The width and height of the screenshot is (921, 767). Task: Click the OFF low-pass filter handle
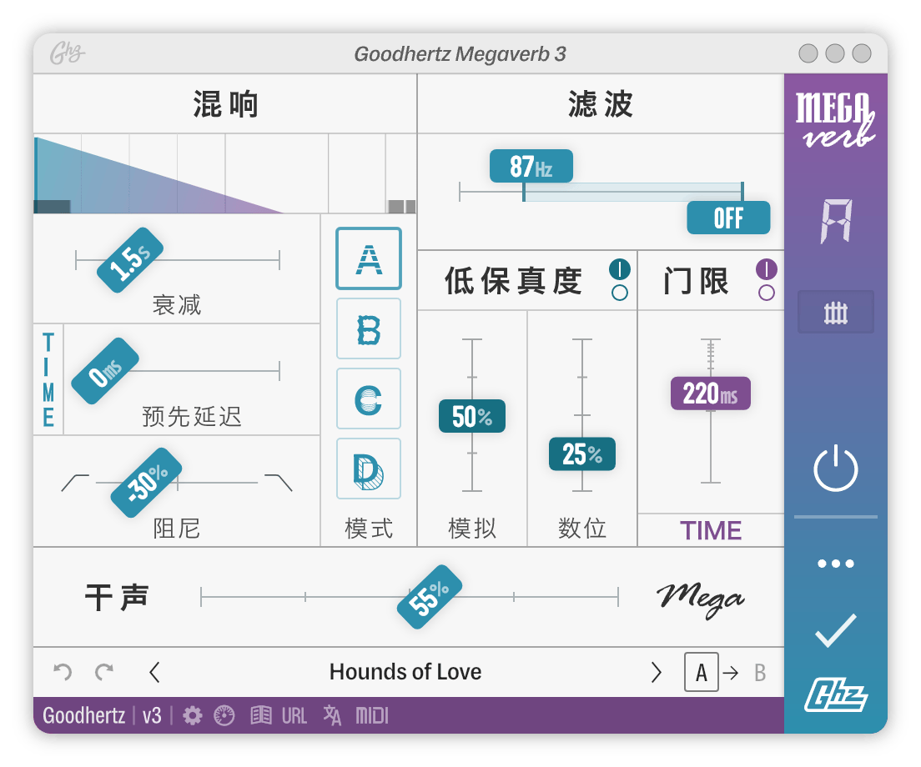[x=728, y=218]
